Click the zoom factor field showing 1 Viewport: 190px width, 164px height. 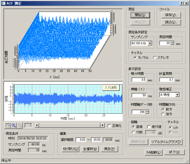(29, 125)
